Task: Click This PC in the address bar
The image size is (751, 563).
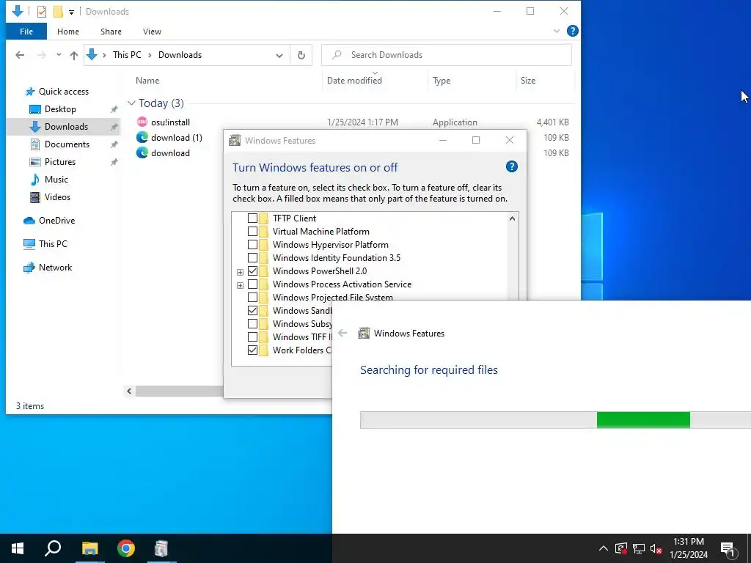Action: coord(127,55)
